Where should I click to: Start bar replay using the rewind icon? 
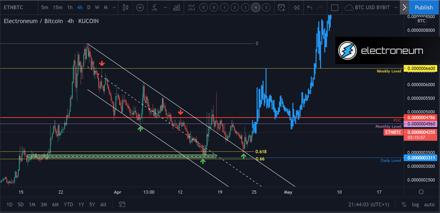click(x=296, y=7)
